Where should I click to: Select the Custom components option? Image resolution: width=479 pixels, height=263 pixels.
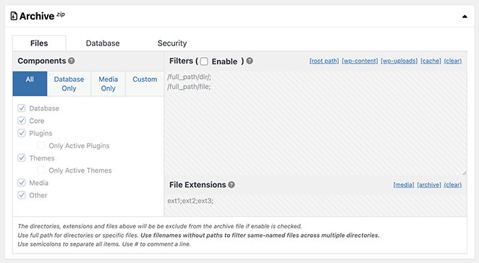coord(145,84)
